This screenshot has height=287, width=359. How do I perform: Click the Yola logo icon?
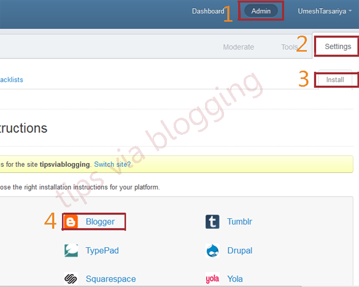(212, 278)
